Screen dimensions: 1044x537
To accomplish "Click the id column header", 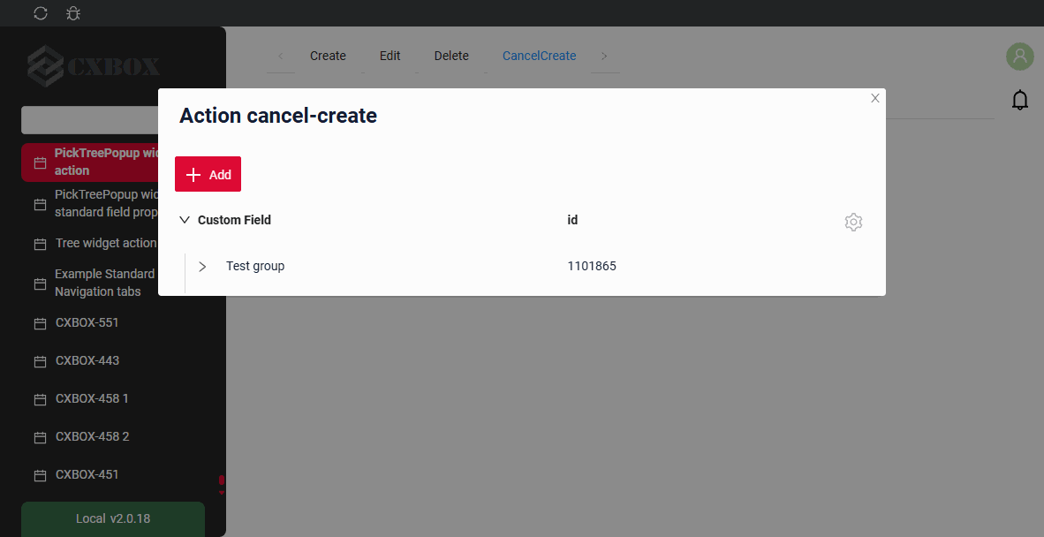I will (572, 220).
